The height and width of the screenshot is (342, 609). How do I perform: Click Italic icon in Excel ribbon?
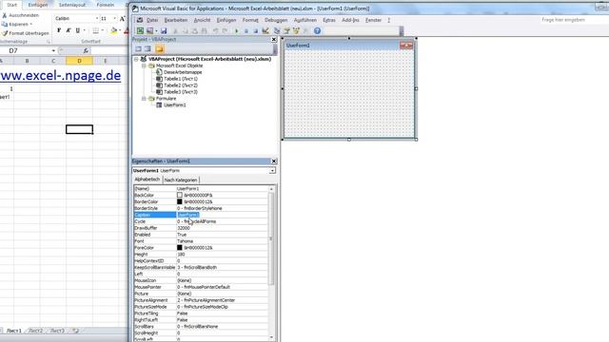(x=69, y=30)
